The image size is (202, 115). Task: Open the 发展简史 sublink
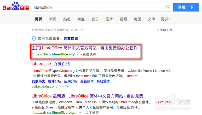pyautogui.click(x=38, y=81)
